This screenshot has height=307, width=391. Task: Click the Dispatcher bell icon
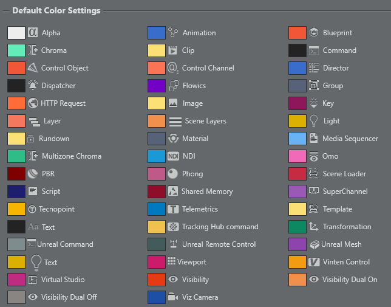click(33, 85)
